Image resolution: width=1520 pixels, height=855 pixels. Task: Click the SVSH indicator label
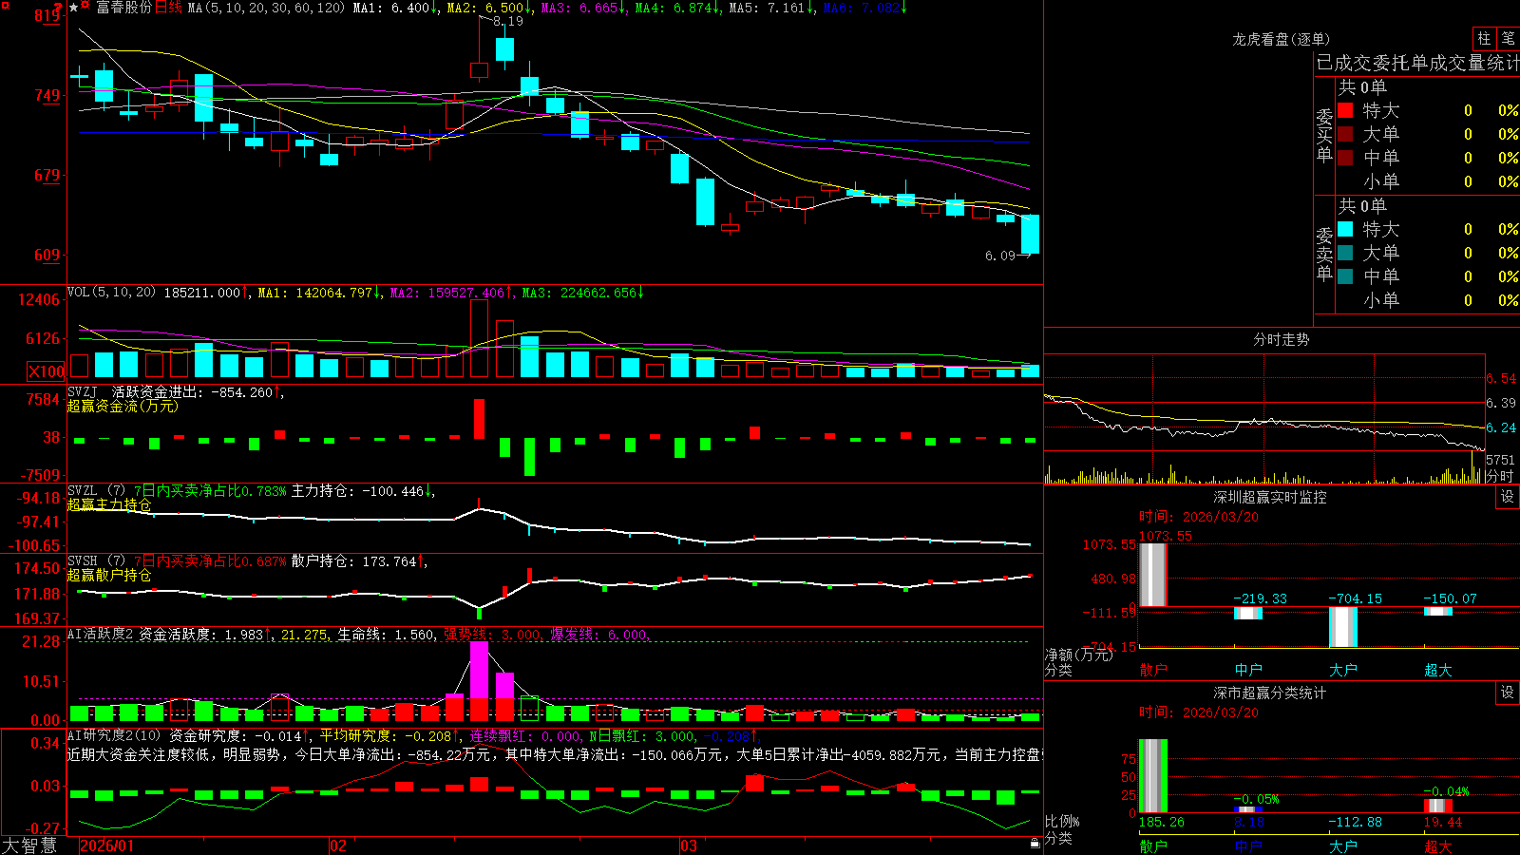83,560
